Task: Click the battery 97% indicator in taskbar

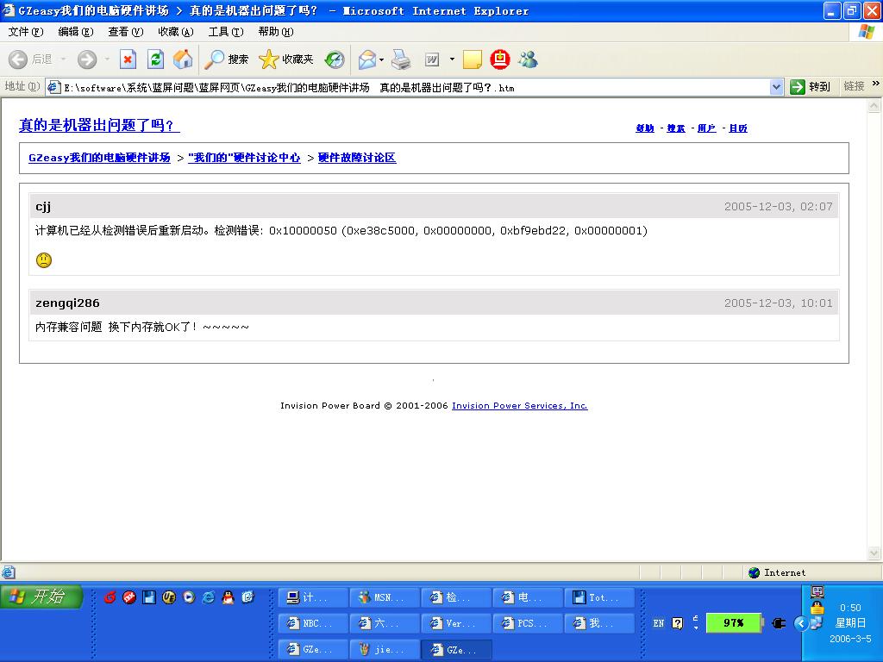Action: click(734, 622)
